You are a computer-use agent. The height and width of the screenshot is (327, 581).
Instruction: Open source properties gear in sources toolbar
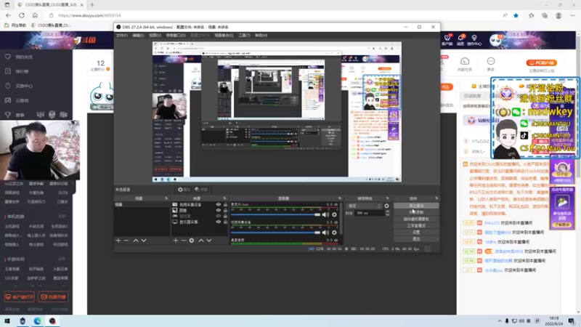[x=192, y=241]
